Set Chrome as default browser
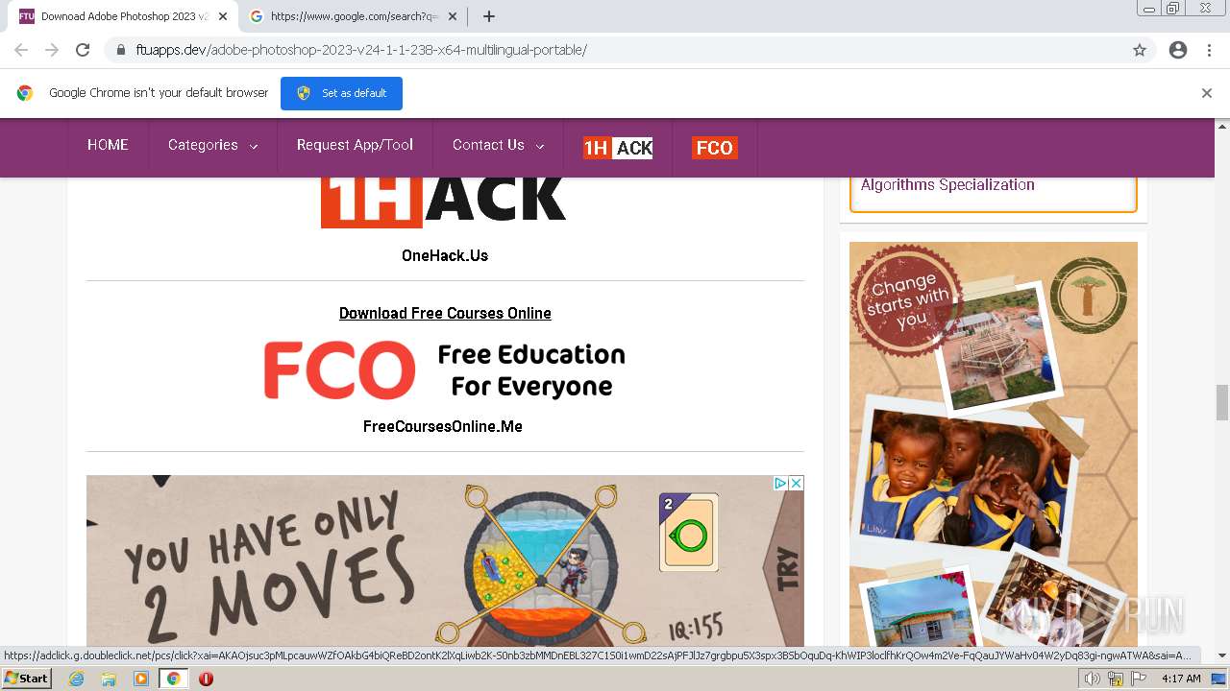This screenshot has height=691, width=1230. (x=341, y=93)
